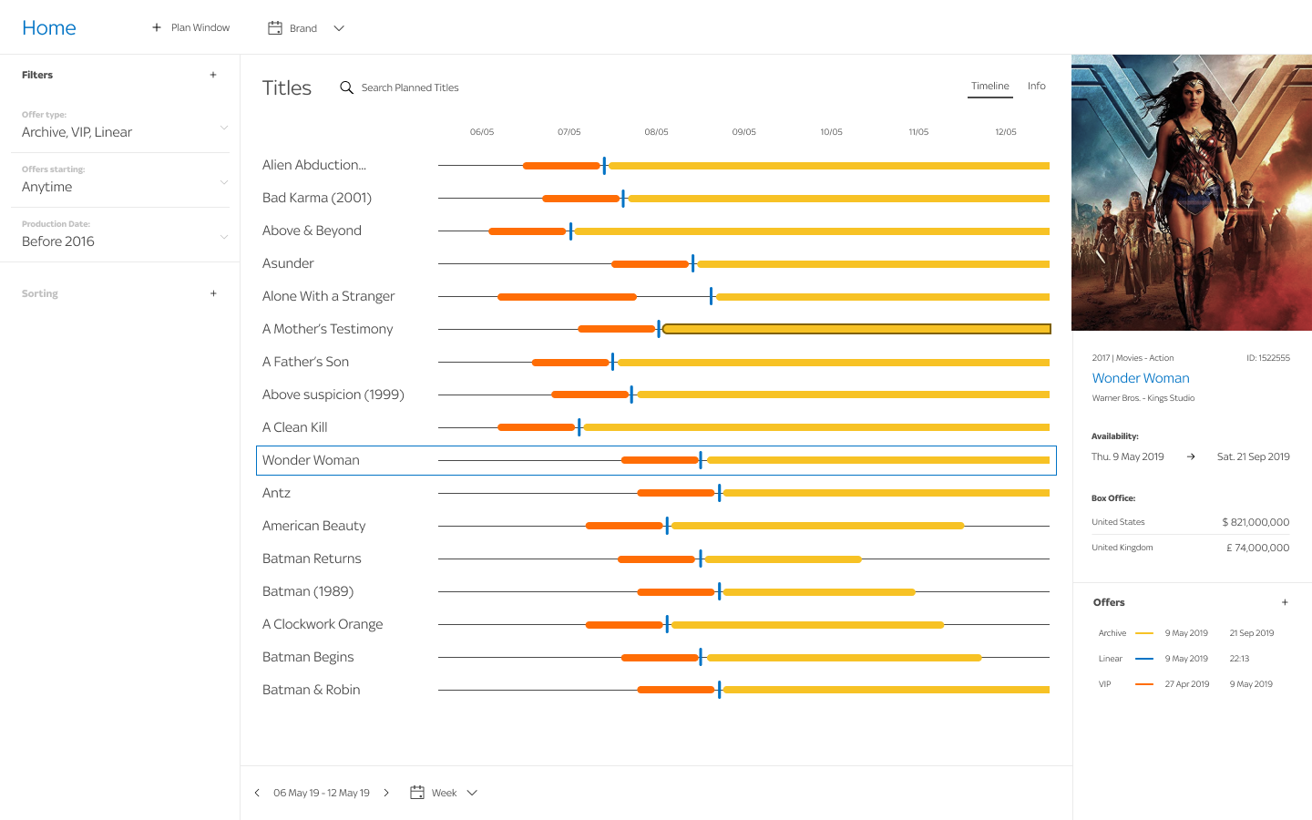This screenshot has height=820, width=1312.
Task: Click the calendar icon next to Brand
Action: pos(274,27)
